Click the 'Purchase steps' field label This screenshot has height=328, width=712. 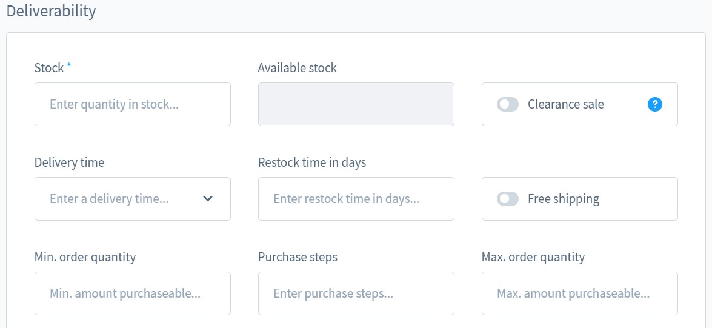(x=298, y=257)
